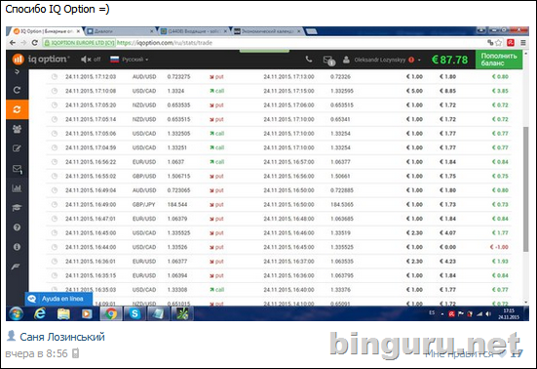Open Саня Лозинський profile link
This screenshot has height=369, width=537.
[x=62, y=337]
